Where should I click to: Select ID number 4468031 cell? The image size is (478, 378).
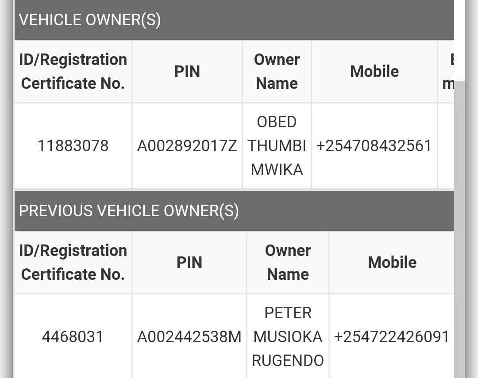coord(73,337)
